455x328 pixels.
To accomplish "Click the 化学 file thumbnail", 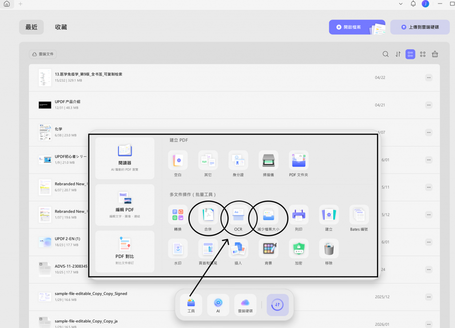I will pyautogui.click(x=45, y=132).
